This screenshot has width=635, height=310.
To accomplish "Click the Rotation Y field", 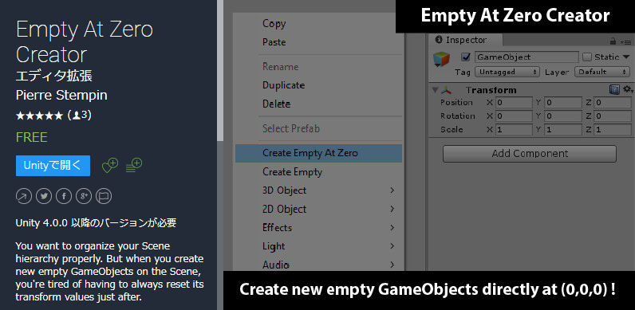I will pos(562,116).
